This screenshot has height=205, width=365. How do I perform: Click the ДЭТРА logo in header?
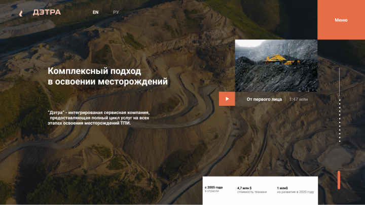[47, 12]
